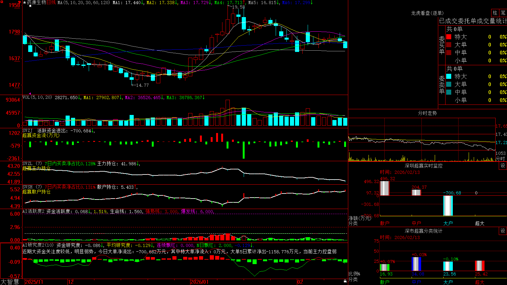
Task: Select the 2026/01 timeline marker
Action: pos(199,282)
